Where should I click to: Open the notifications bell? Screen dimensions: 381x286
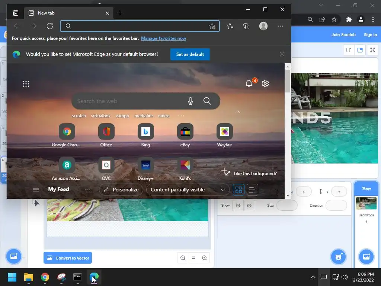(x=249, y=83)
